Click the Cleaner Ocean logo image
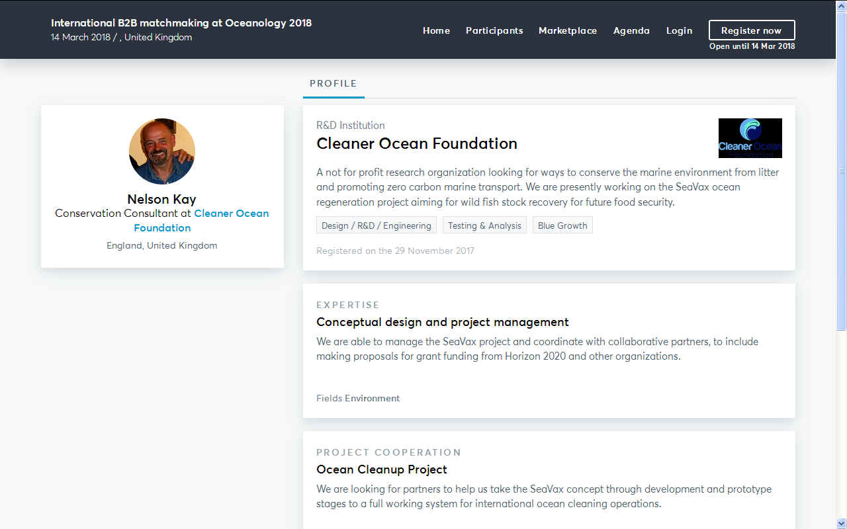The image size is (847, 529). (x=750, y=138)
